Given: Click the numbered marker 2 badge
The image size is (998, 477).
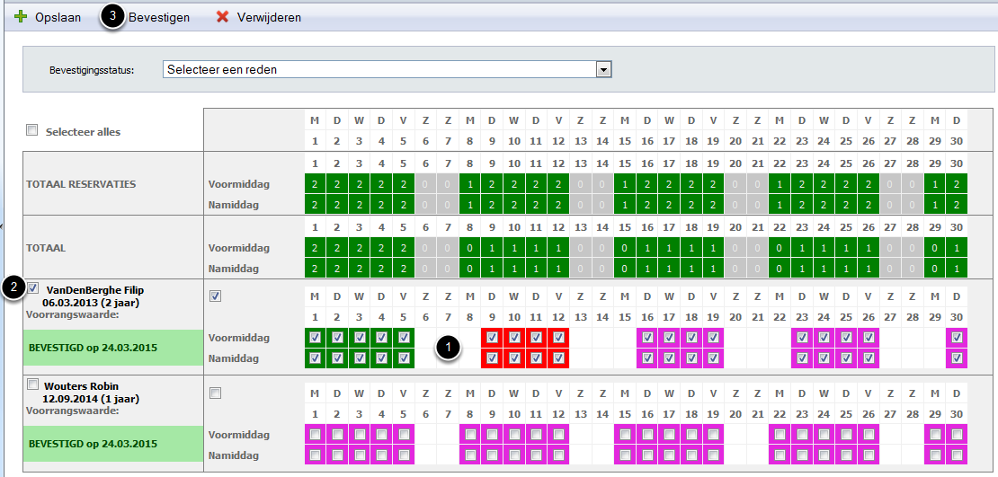Looking at the screenshot, I should pos(13,287).
